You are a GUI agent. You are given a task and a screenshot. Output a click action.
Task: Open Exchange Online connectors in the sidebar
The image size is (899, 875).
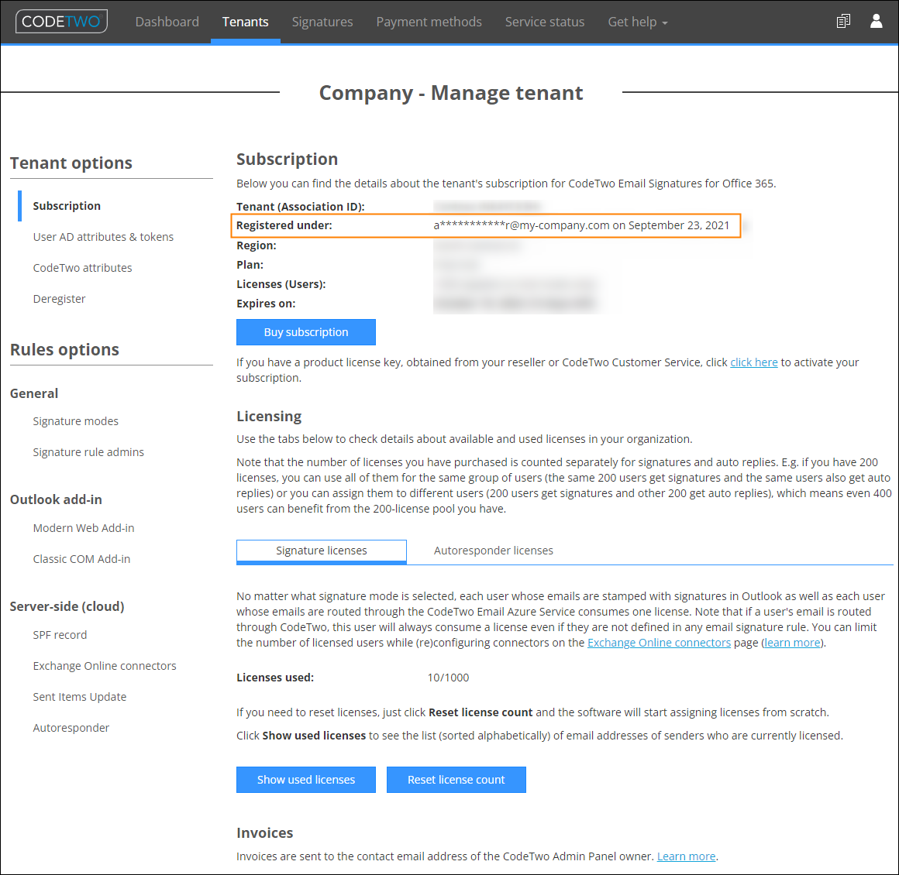pyautogui.click(x=105, y=666)
